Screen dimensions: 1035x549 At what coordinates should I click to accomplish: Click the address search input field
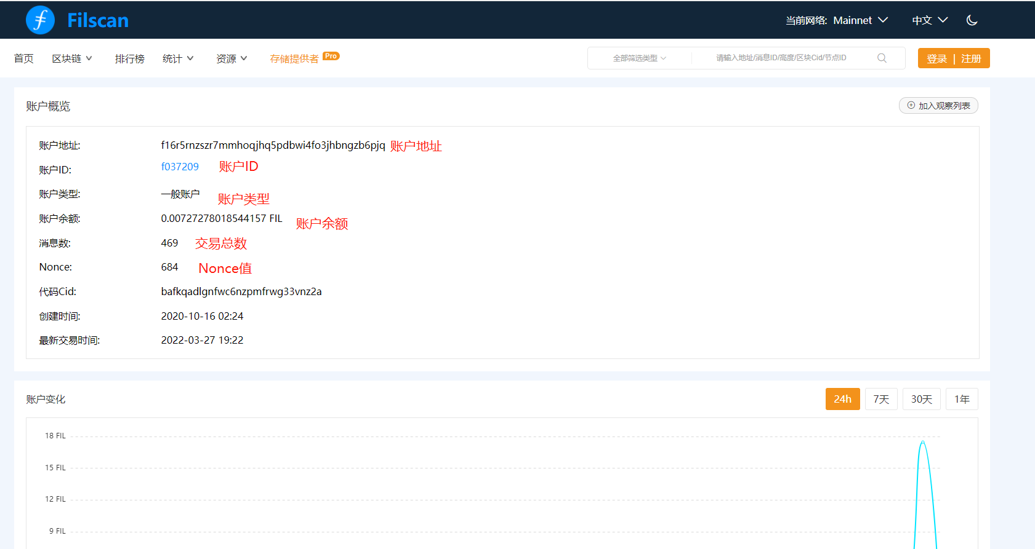pos(781,58)
